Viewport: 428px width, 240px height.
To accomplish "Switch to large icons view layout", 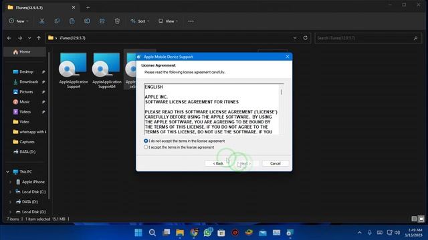I will pyautogui.click(x=421, y=219).
